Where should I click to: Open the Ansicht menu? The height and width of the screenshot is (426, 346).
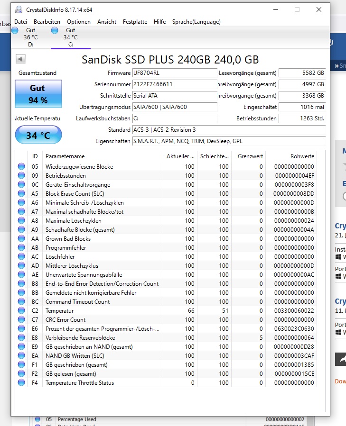click(107, 22)
